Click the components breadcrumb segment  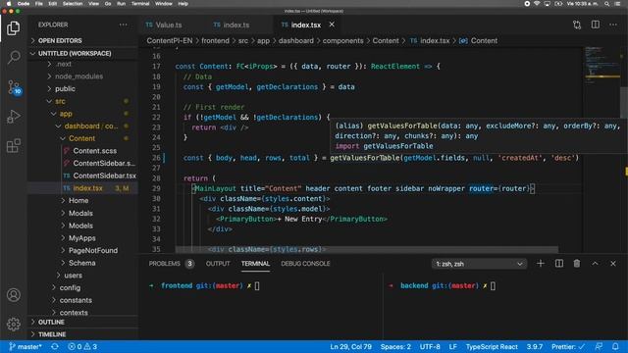pos(342,41)
